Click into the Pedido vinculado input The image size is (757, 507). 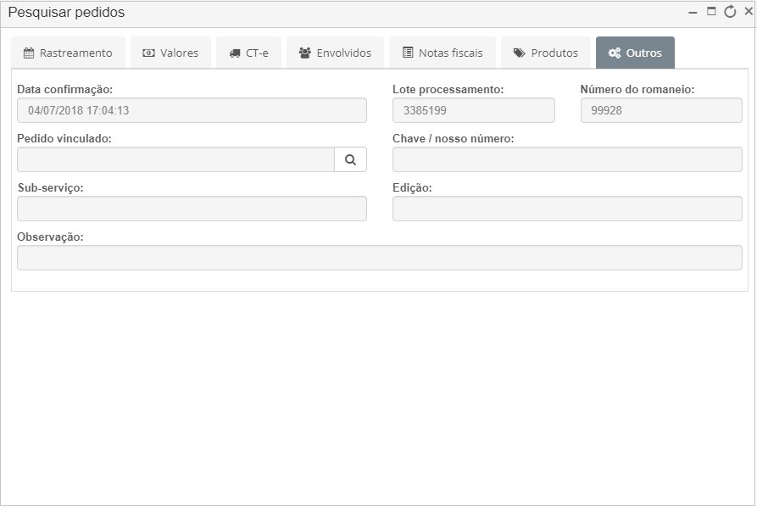(175, 159)
